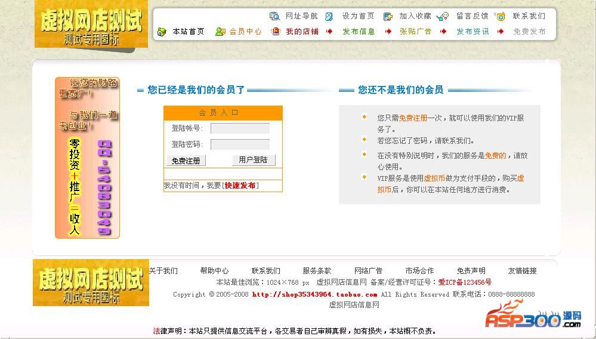Click the 免费注册 button
Viewport: 596px width, 339px height.
click(186, 161)
